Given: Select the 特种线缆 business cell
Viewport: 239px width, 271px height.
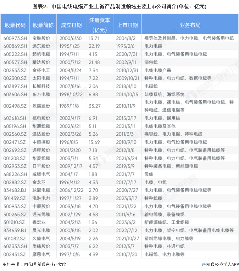Looking at the screenshot, I should tap(153, 198).
